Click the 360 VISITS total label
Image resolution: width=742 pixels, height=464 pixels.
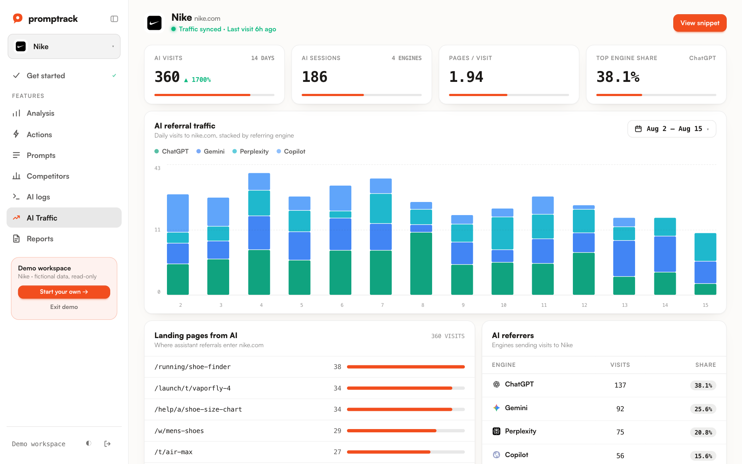448,336
